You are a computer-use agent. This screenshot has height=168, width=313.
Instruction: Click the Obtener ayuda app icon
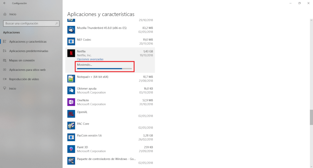point(71,90)
